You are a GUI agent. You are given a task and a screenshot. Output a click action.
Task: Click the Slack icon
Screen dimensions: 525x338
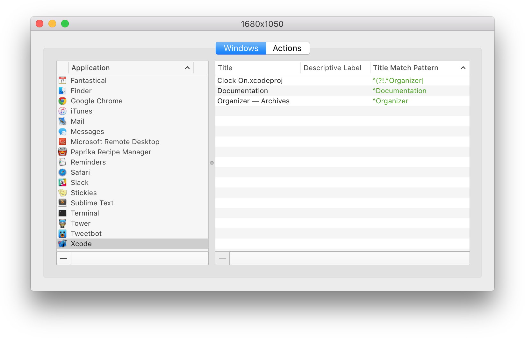62,182
